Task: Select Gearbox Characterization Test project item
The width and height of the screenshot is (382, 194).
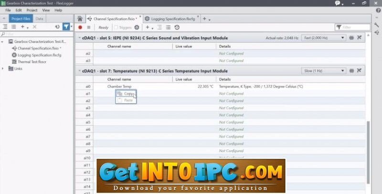Action: pyautogui.click(x=40, y=41)
